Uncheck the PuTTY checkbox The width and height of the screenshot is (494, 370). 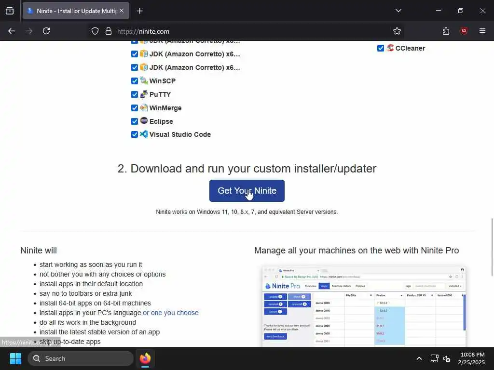pyautogui.click(x=135, y=94)
